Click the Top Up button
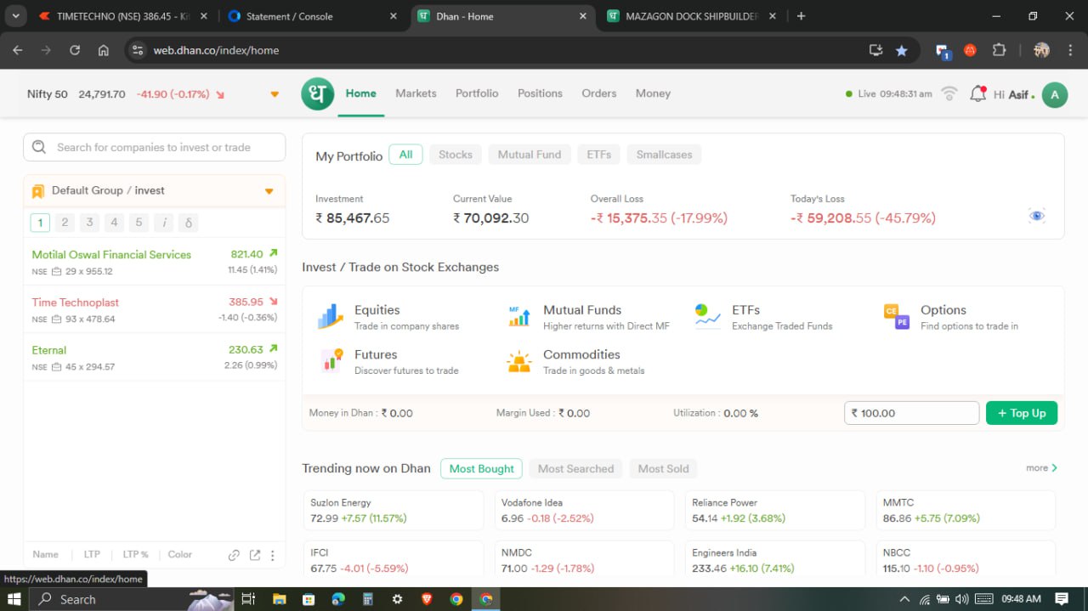This screenshot has width=1088, height=611. [x=1022, y=413]
